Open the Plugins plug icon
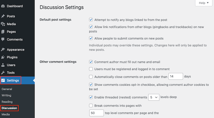214x118 pixels. click(3, 57)
